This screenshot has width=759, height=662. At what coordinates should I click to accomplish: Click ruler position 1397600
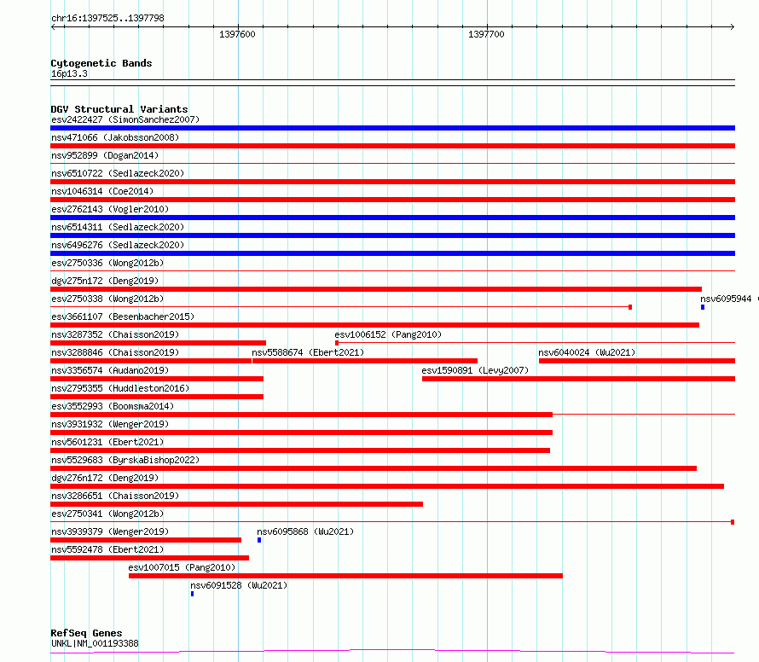coord(237,34)
